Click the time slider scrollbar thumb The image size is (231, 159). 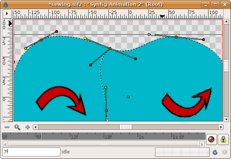104,144
